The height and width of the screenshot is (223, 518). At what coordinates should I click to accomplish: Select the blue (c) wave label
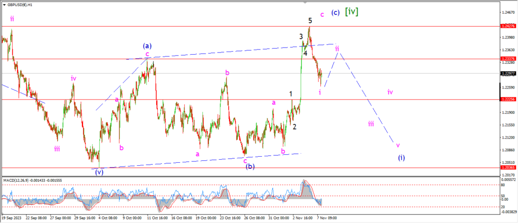coord(335,13)
